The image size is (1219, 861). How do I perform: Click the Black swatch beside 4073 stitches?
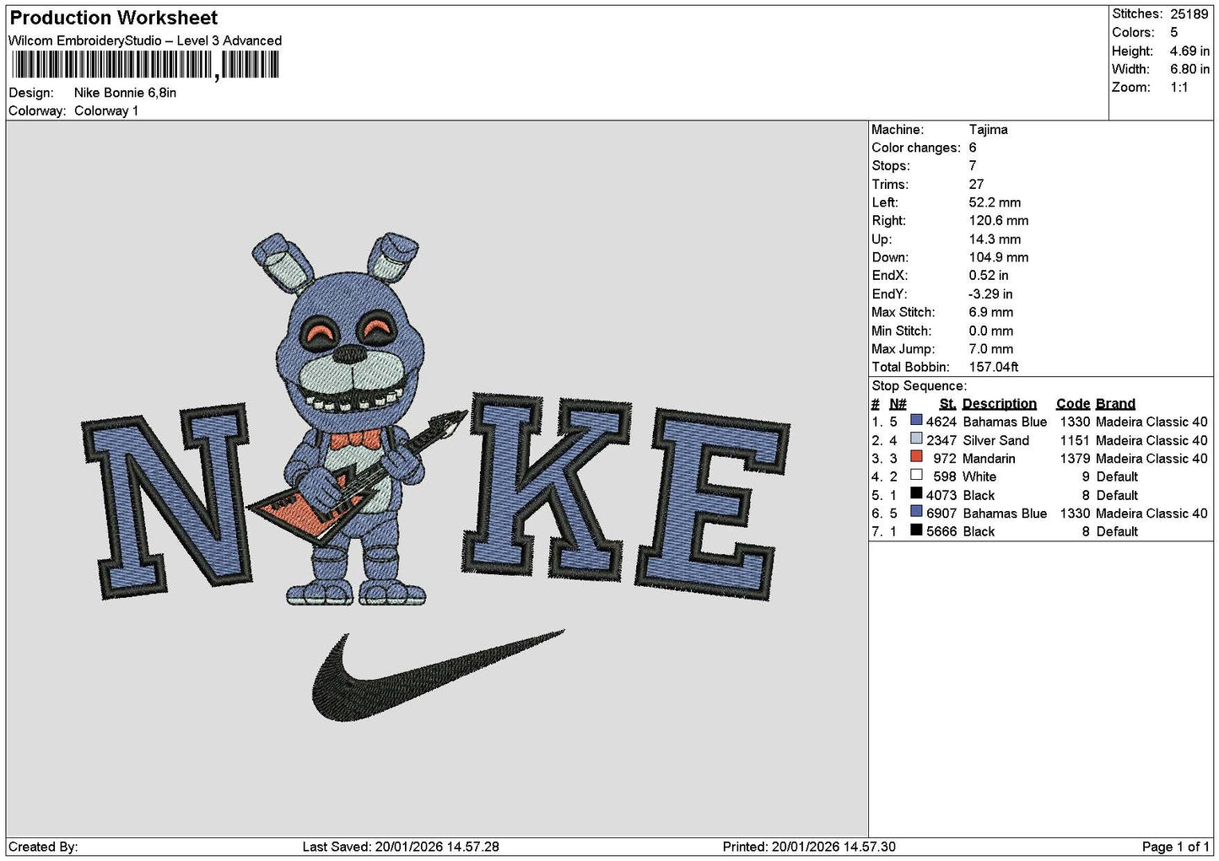pos(916,494)
